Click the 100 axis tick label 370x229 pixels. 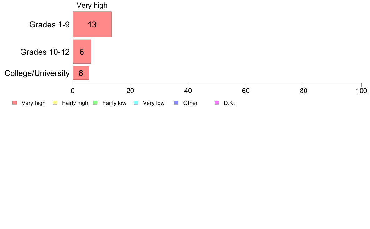(x=362, y=91)
